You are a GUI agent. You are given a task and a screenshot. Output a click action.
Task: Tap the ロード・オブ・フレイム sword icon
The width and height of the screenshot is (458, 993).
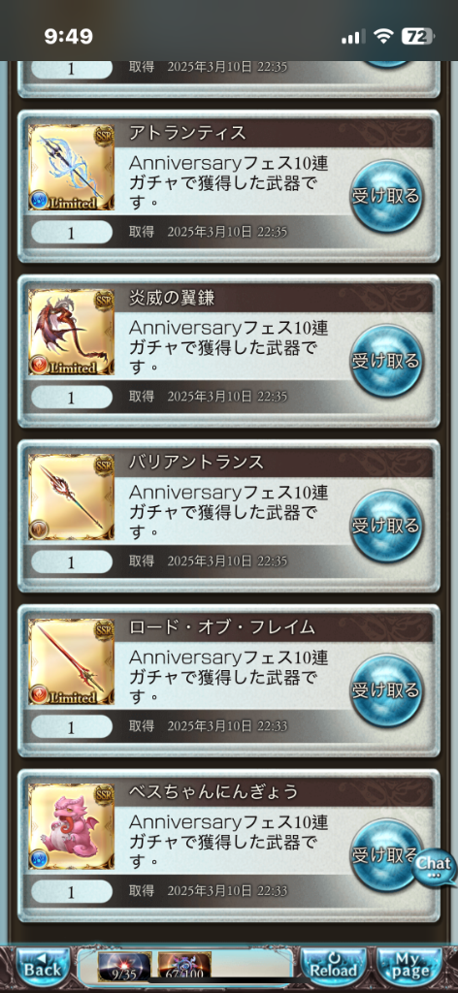click(71, 661)
